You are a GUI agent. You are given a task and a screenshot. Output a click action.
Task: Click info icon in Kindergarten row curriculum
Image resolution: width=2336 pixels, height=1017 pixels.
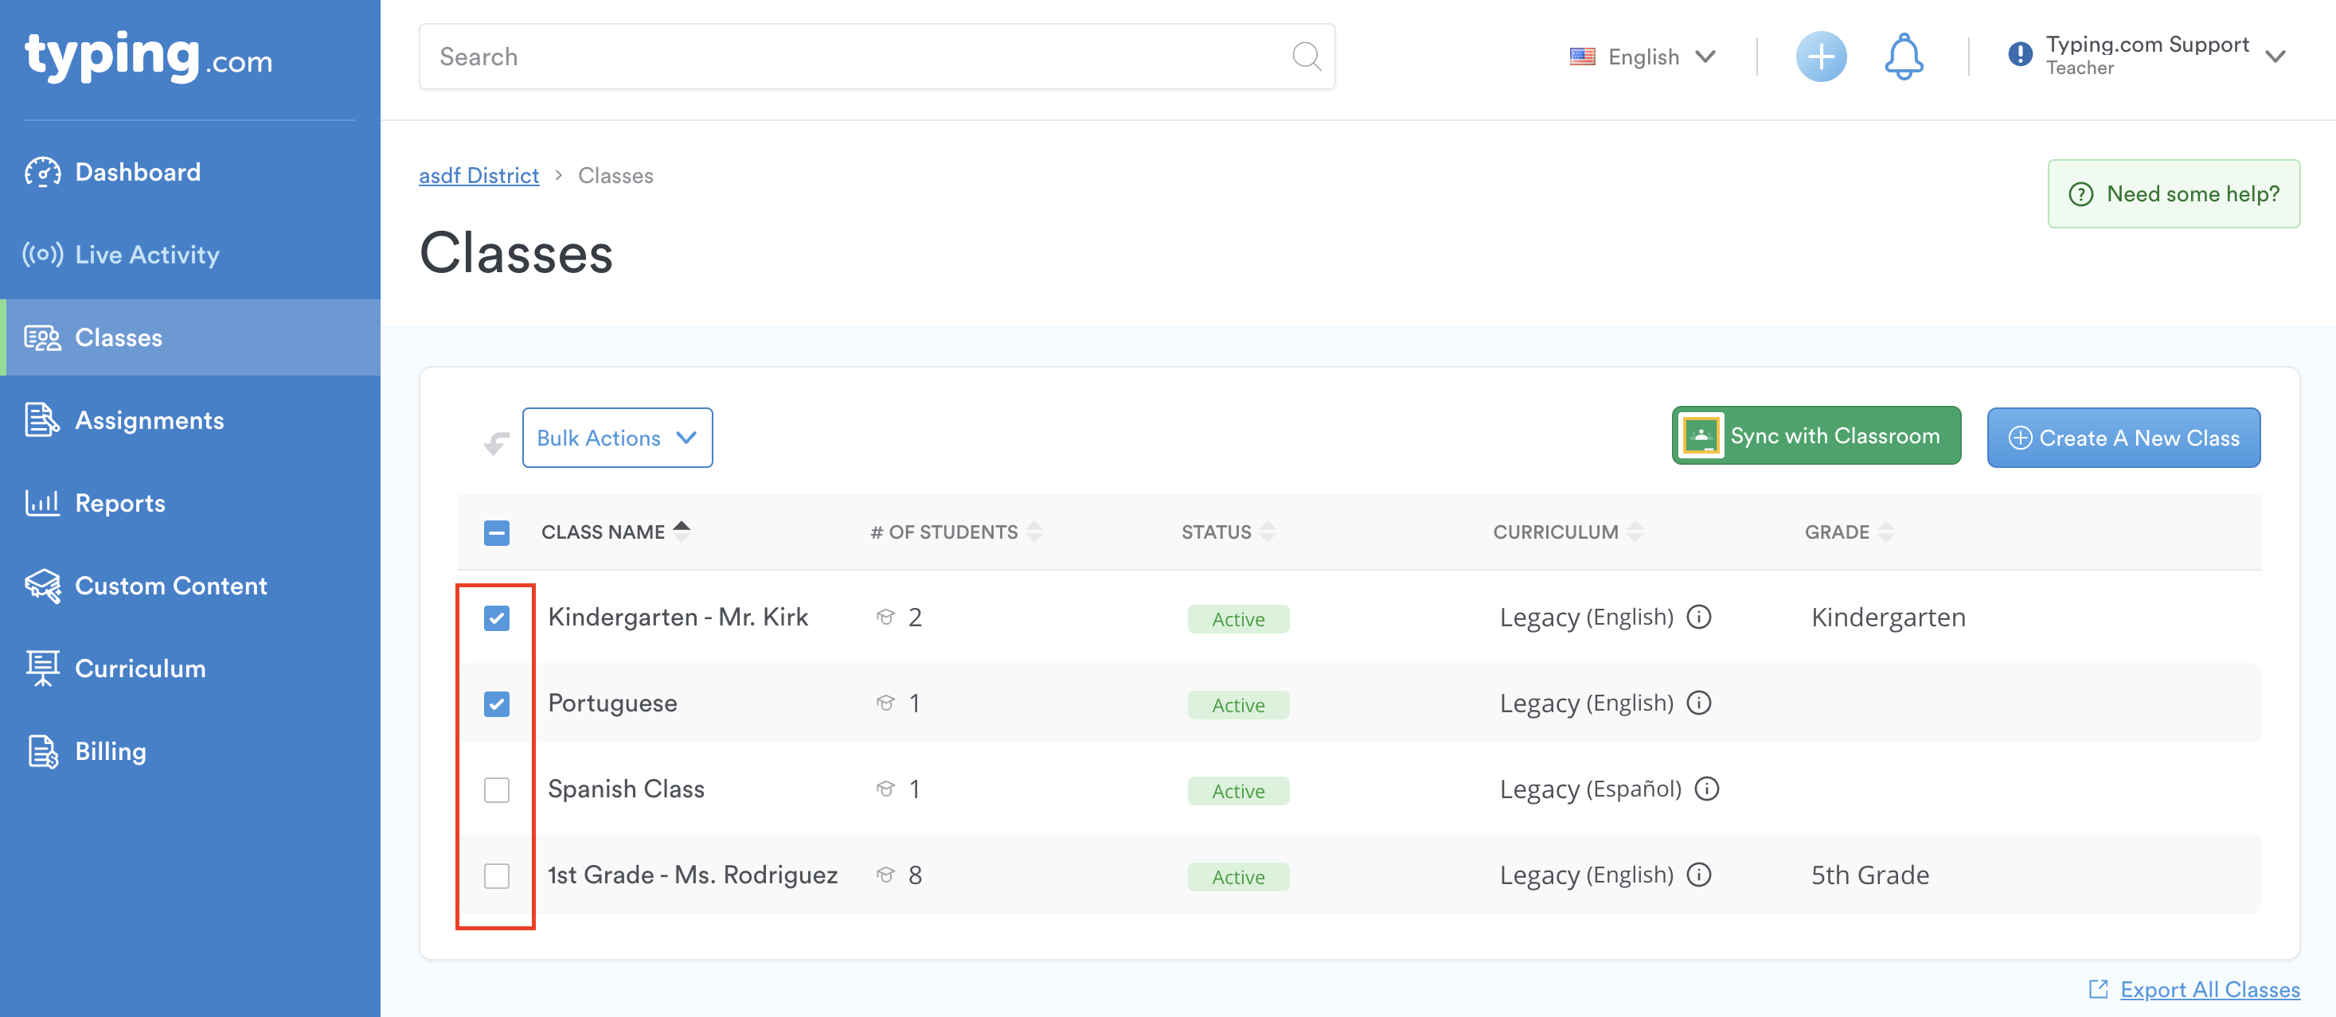[x=1698, y=618]
